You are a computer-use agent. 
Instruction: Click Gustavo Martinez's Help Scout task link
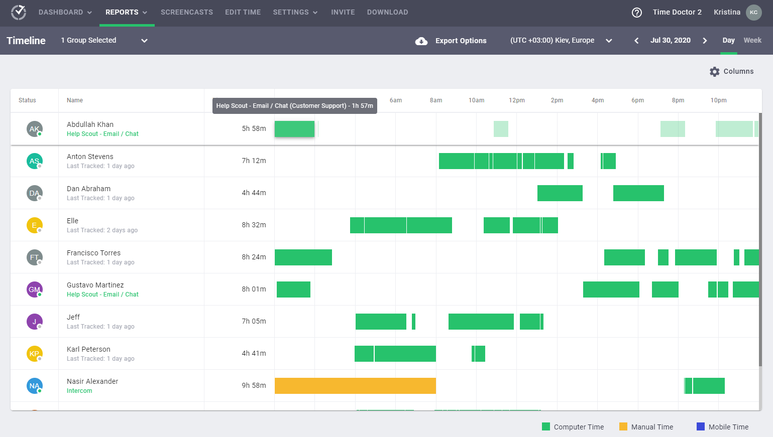[102, 295]
